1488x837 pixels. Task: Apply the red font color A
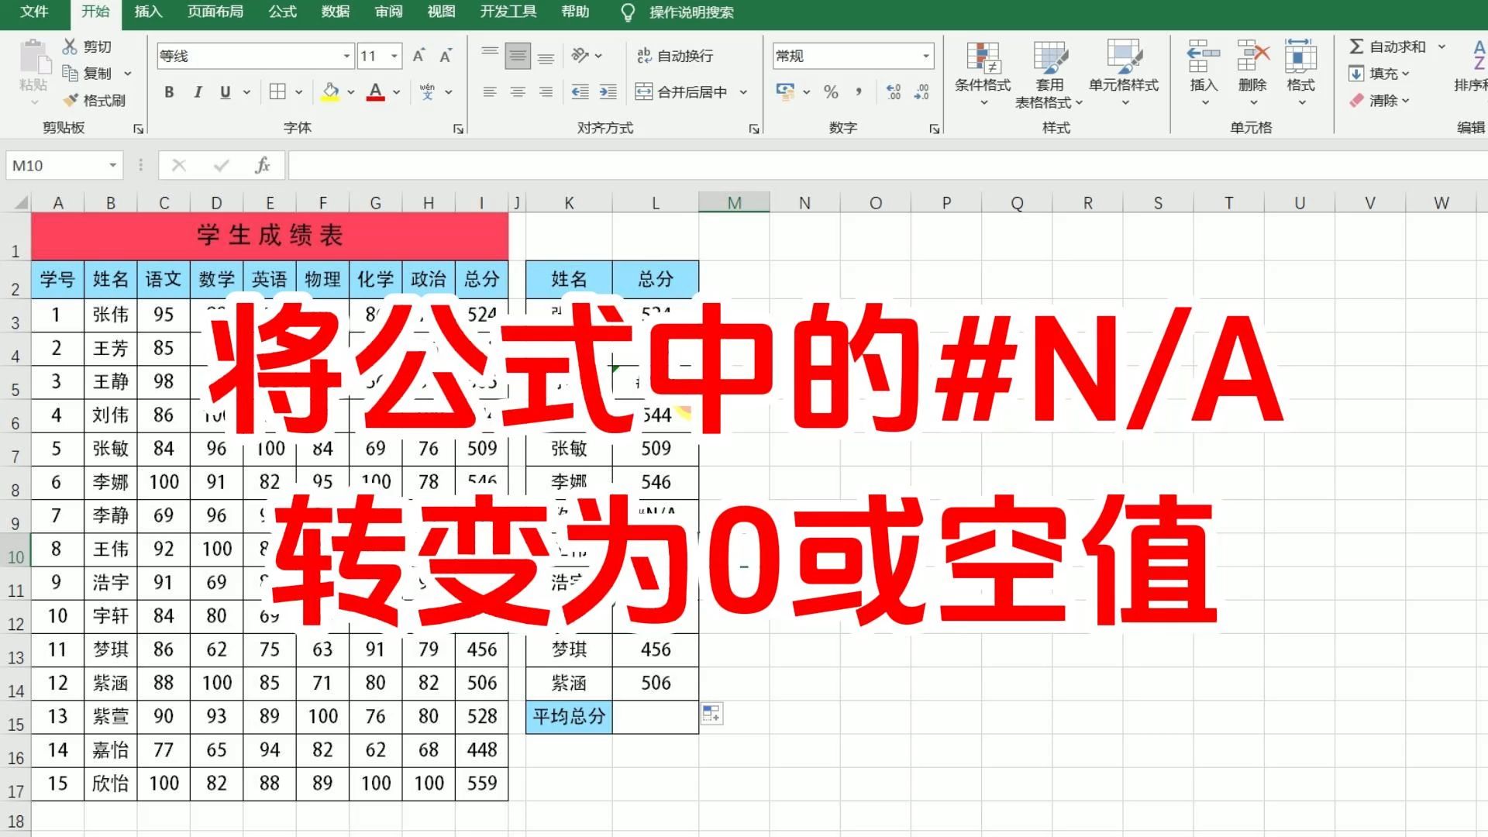pos(376,91)
